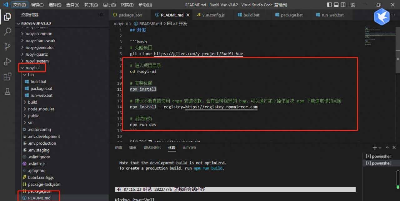Open the Search view in activity bar

7,31
